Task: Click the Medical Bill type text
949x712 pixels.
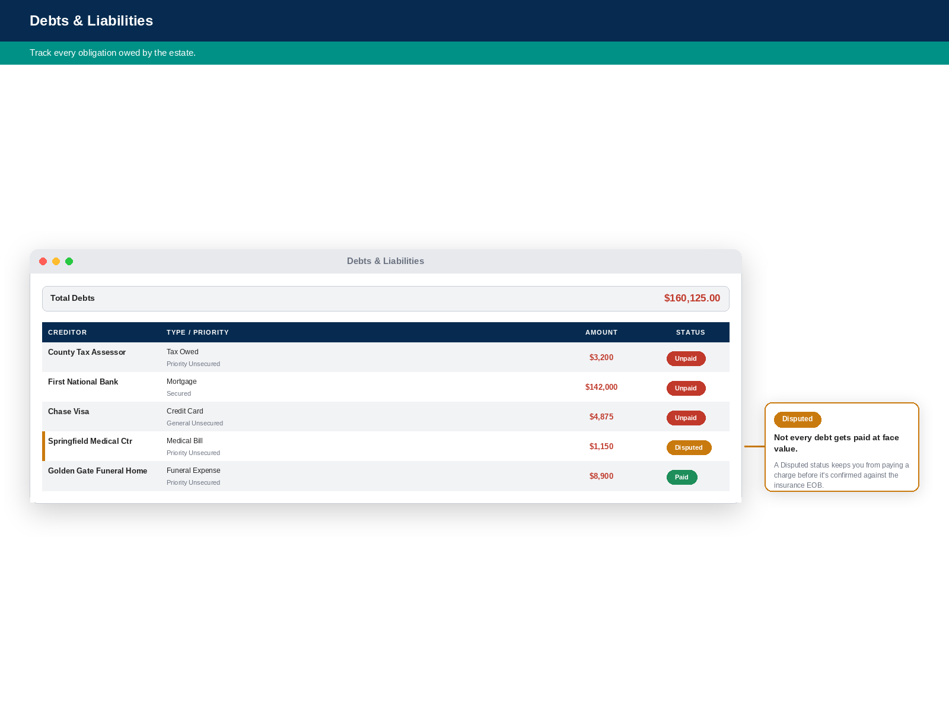Action: click(184, 441)
